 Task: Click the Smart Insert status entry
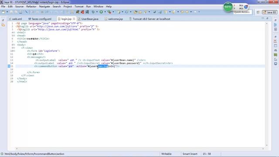190,154
